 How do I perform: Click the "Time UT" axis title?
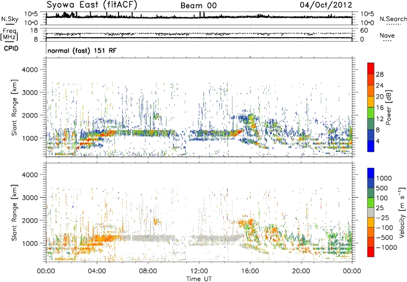(199, 279)
